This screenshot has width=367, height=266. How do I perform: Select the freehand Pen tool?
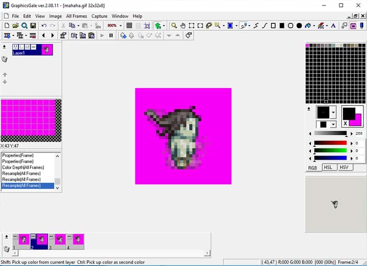click(244, 26)
